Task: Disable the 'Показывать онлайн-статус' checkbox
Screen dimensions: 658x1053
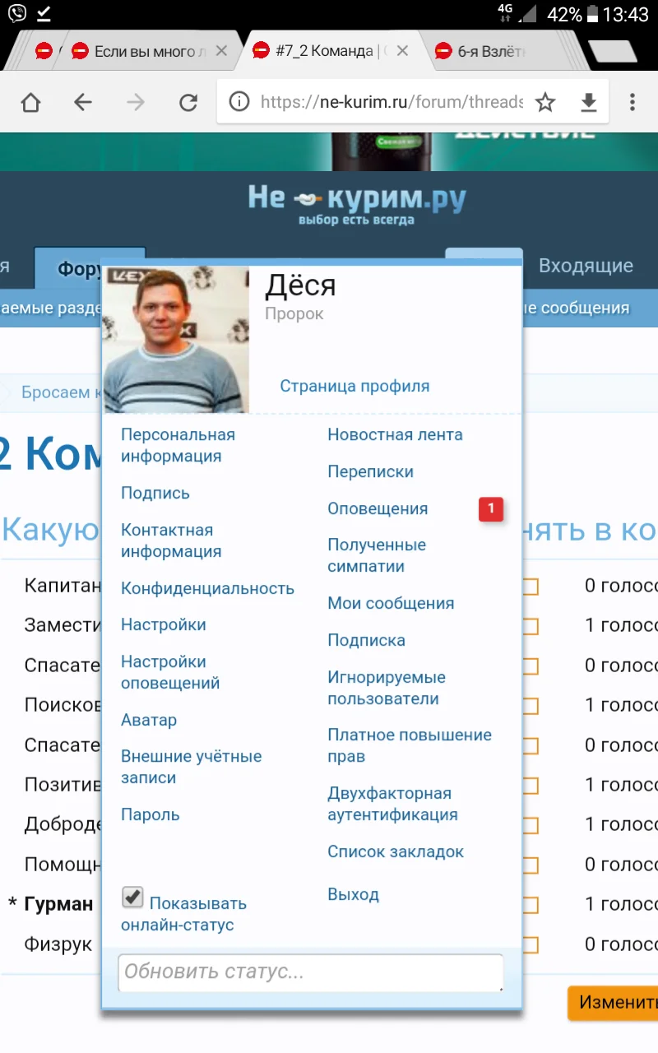Action: point(132,897)
